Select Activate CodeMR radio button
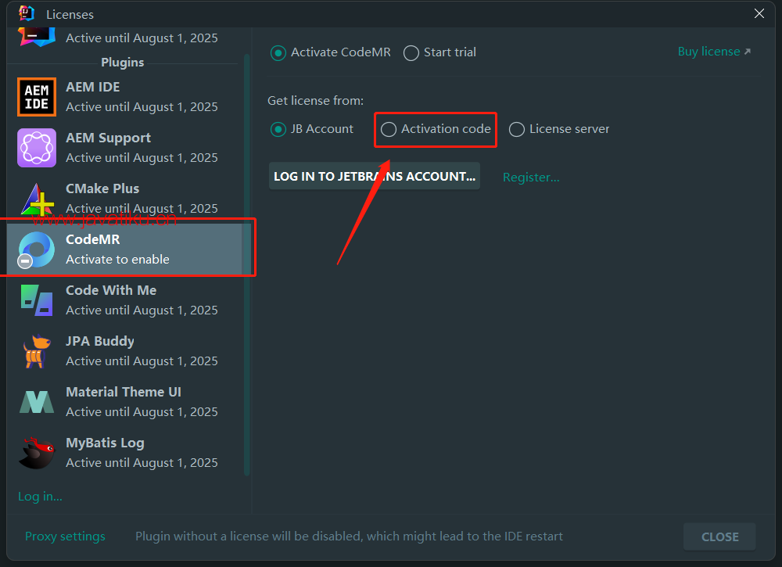The height and width of the screenshot is (567, 782). (x=278, y=53)
